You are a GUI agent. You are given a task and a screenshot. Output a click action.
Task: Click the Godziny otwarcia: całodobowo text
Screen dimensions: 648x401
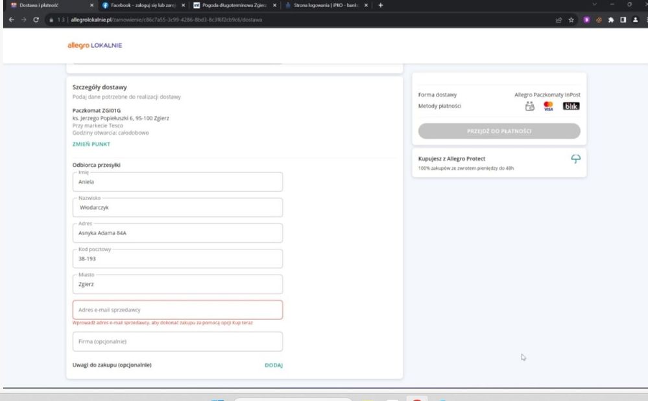110,133
